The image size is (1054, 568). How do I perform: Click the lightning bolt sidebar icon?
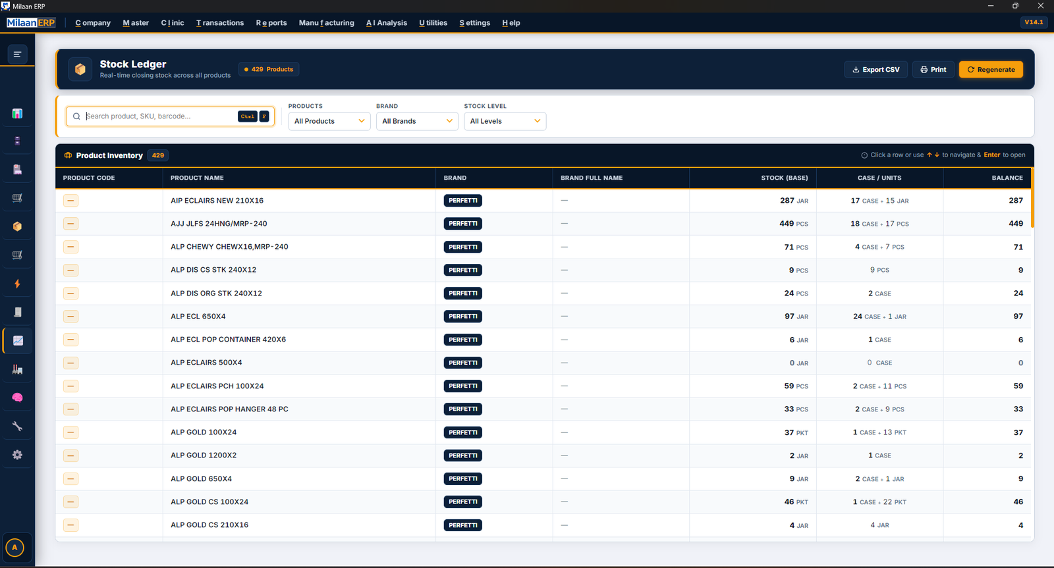17,284
